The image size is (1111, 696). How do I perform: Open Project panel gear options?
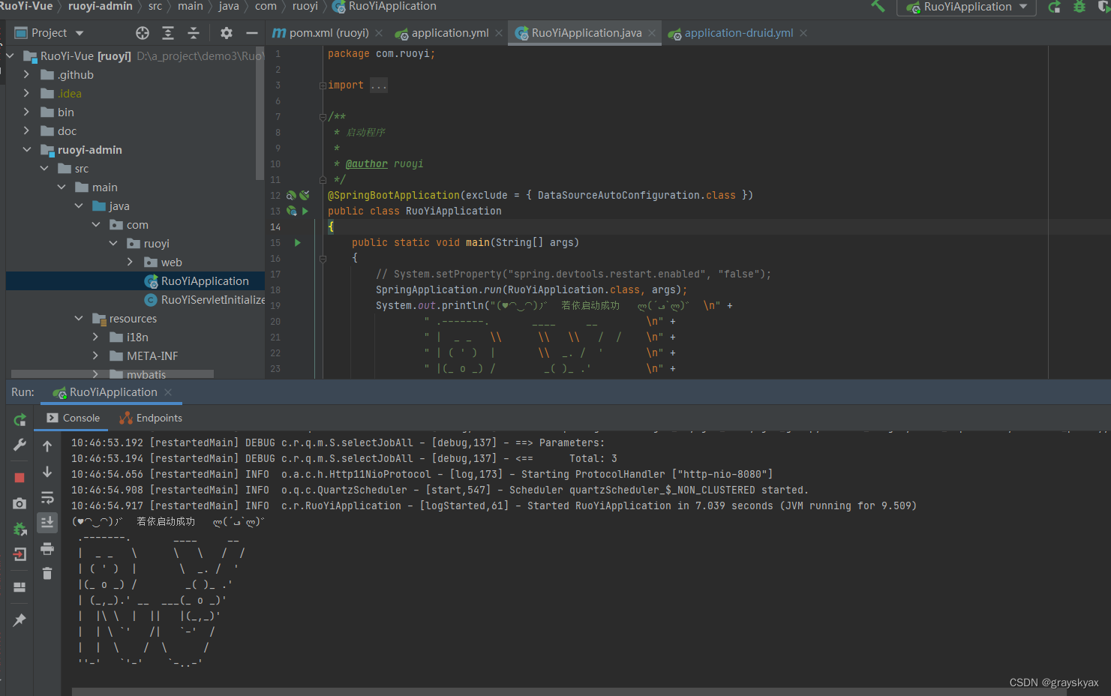point(227,33)
